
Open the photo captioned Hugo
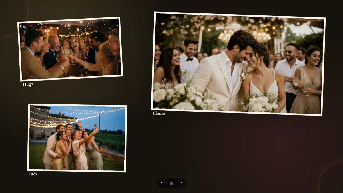(x=70, y=49)
